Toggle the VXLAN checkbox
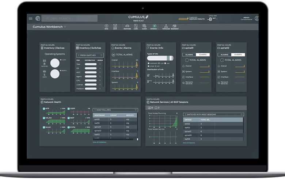The image size is (285, 179). click(x=44, y=118)
